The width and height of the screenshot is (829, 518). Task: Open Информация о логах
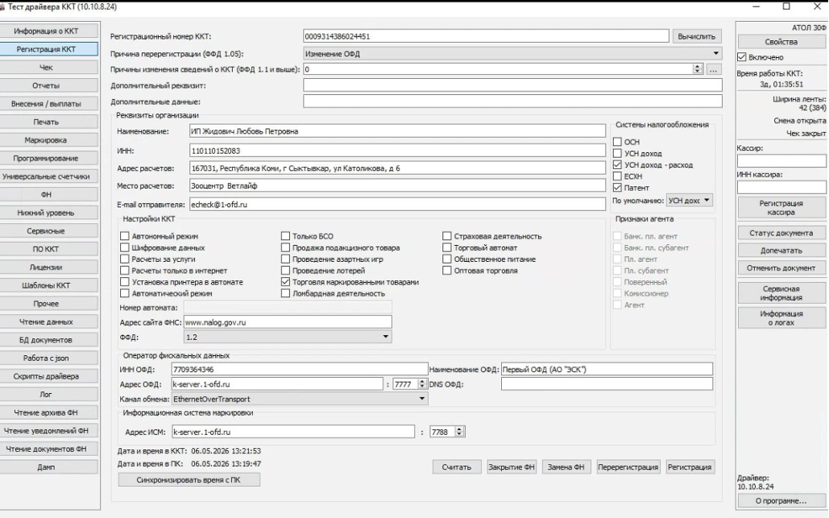(781, 318)
